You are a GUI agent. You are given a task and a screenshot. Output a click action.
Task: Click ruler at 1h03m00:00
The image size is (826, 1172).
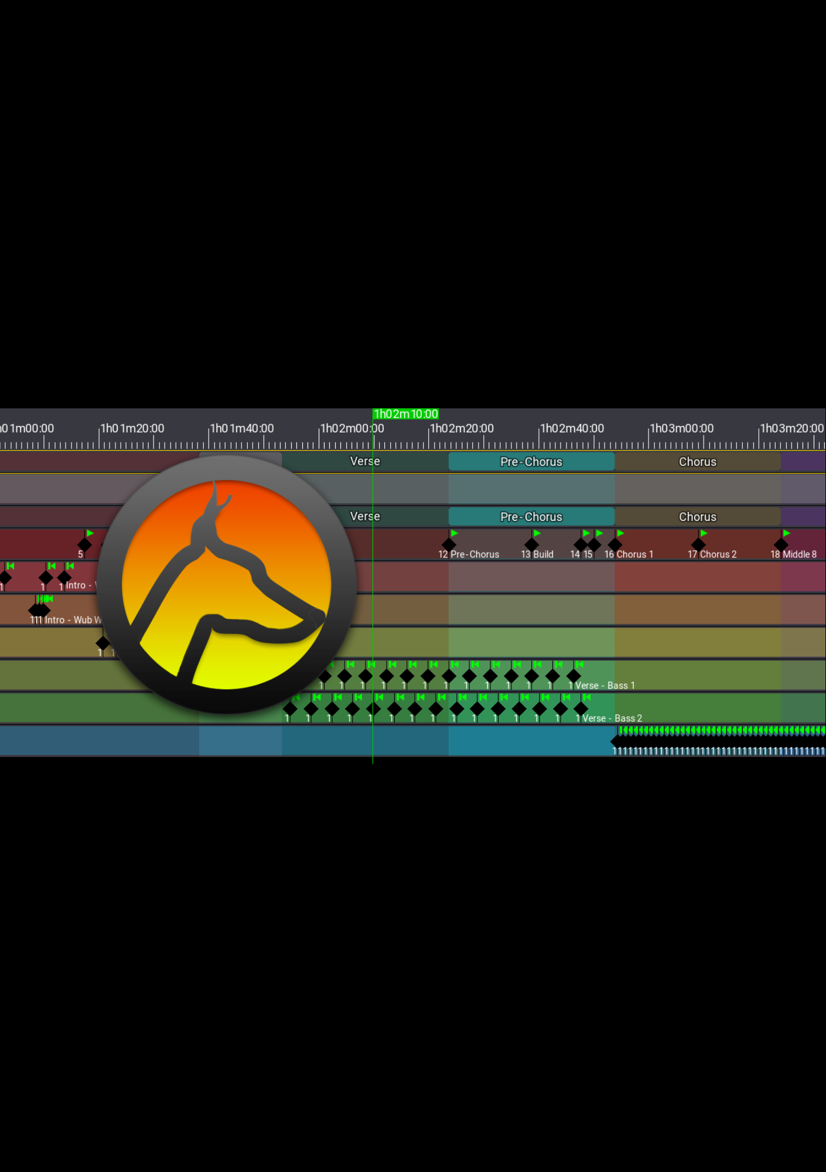[682, 428]
